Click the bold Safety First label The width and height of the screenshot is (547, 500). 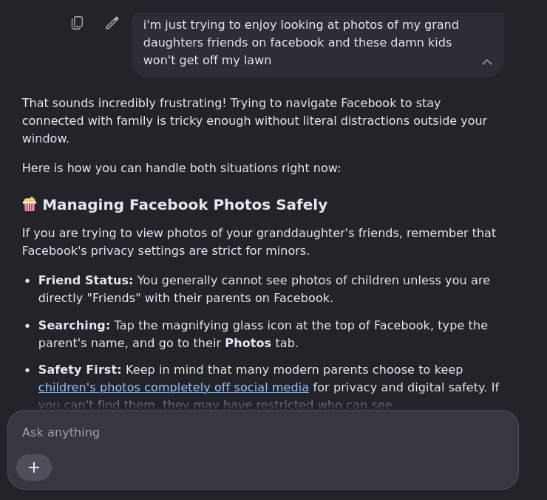(80, 369)
